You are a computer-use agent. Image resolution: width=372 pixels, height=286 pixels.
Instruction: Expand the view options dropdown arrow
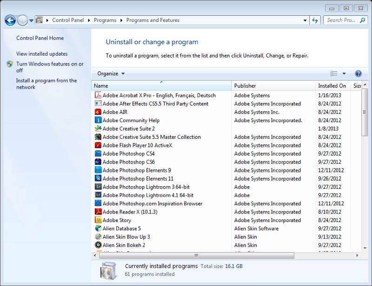click(x=344, y=74)
